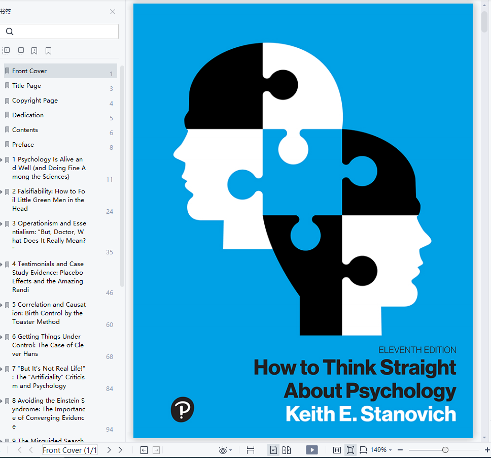The height and width of the screenshot is (458, 491).
Task: Click the bookmark icon beside Dedication
Action: [x=7, y=115]
